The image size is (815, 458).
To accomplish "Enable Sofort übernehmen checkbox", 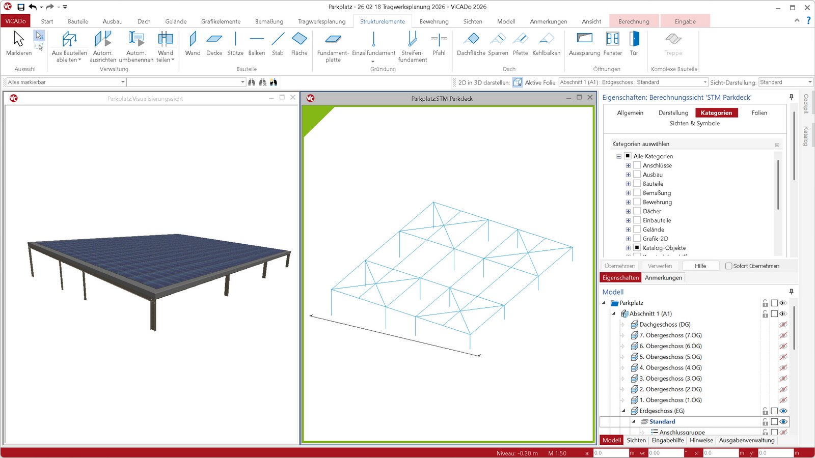I will 728,266.
